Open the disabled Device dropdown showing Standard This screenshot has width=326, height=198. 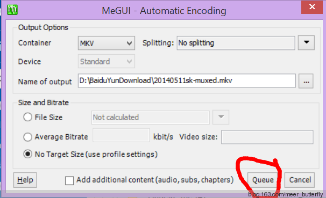pyautogui.click(x=107, y=61)
